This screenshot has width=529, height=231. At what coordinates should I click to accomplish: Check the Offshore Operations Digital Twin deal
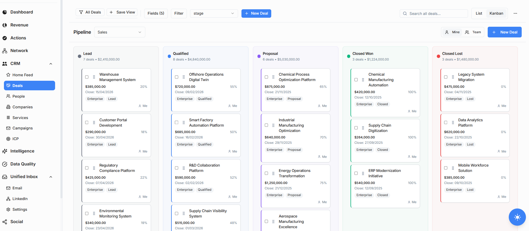(177, 77)
